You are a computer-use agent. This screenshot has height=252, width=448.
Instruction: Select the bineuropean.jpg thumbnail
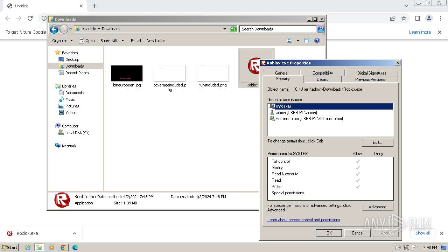point(127,73)
